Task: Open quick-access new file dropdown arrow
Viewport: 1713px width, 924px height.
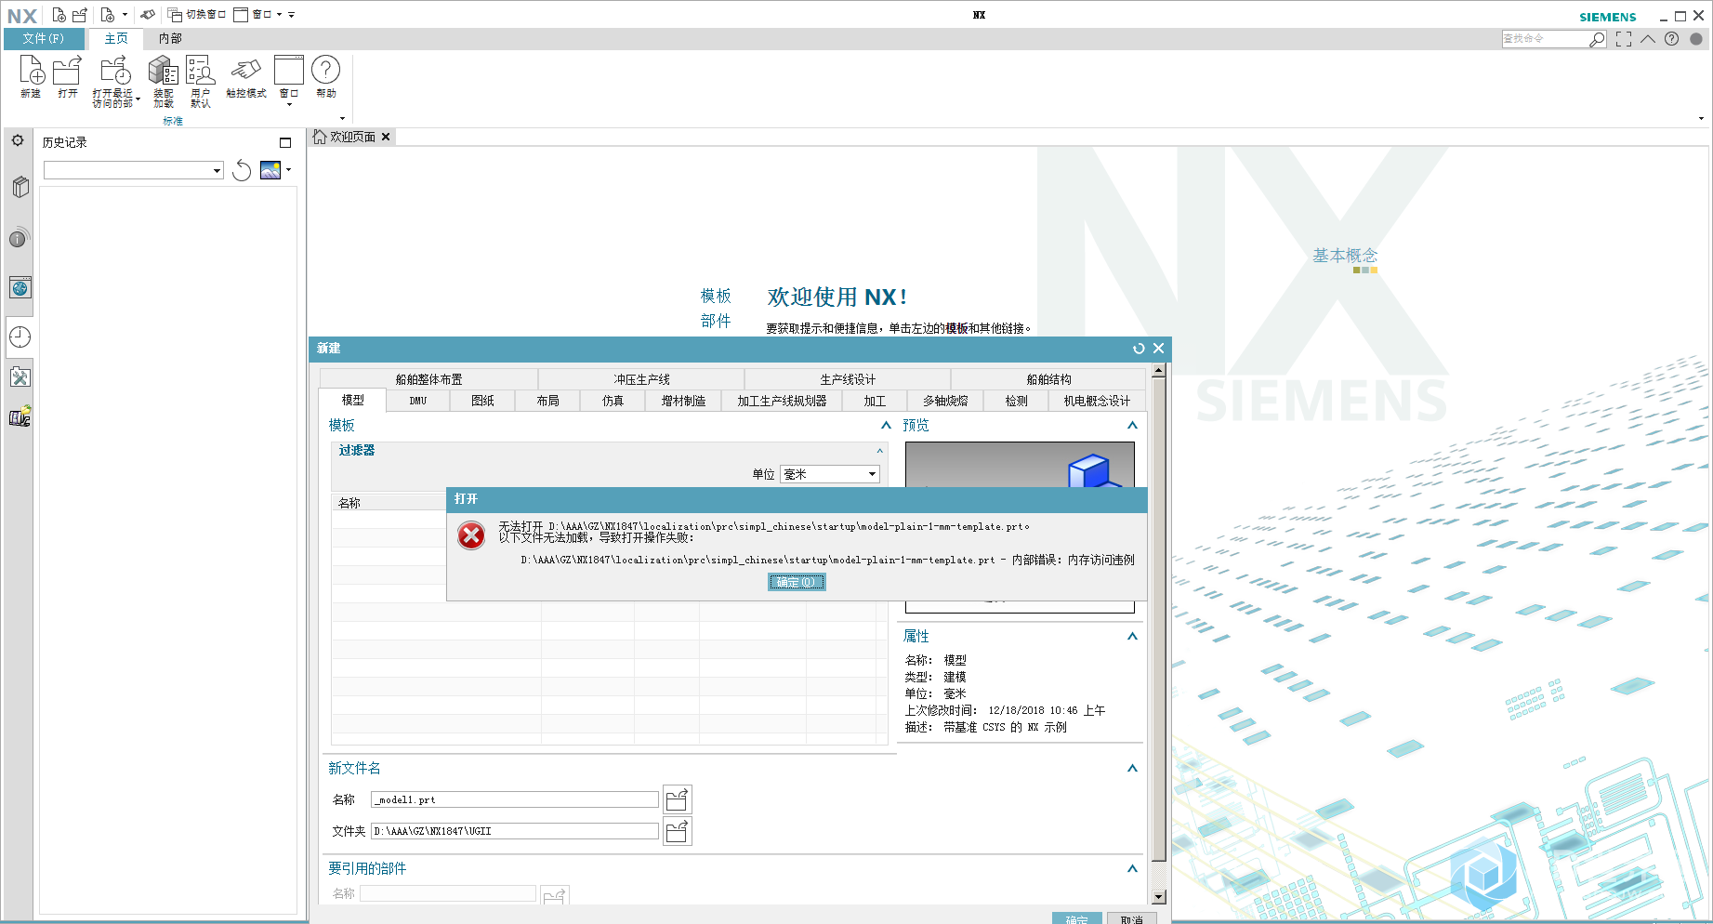Action: coord(125,15)
